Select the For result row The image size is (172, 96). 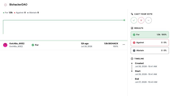point(150,35)
